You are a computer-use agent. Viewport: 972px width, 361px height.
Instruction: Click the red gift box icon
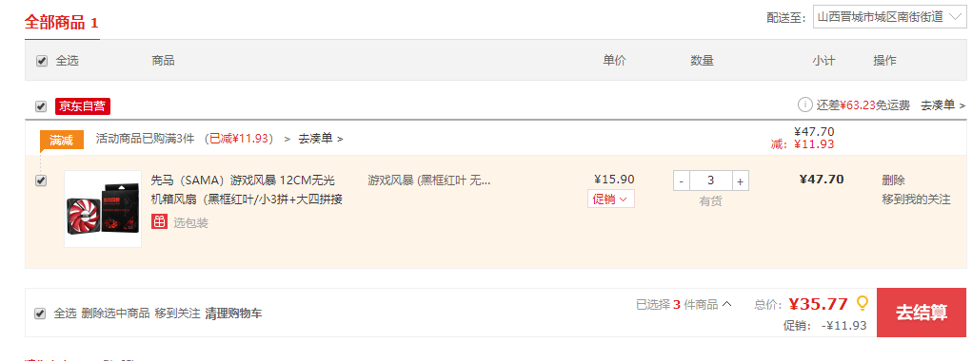159,221
